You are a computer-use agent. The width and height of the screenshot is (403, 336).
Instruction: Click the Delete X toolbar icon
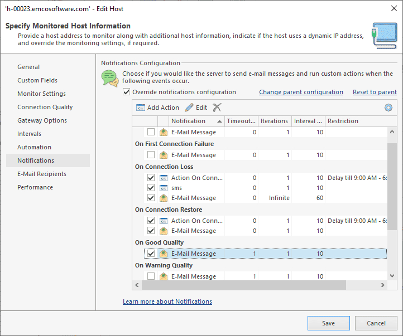point(217,108)
